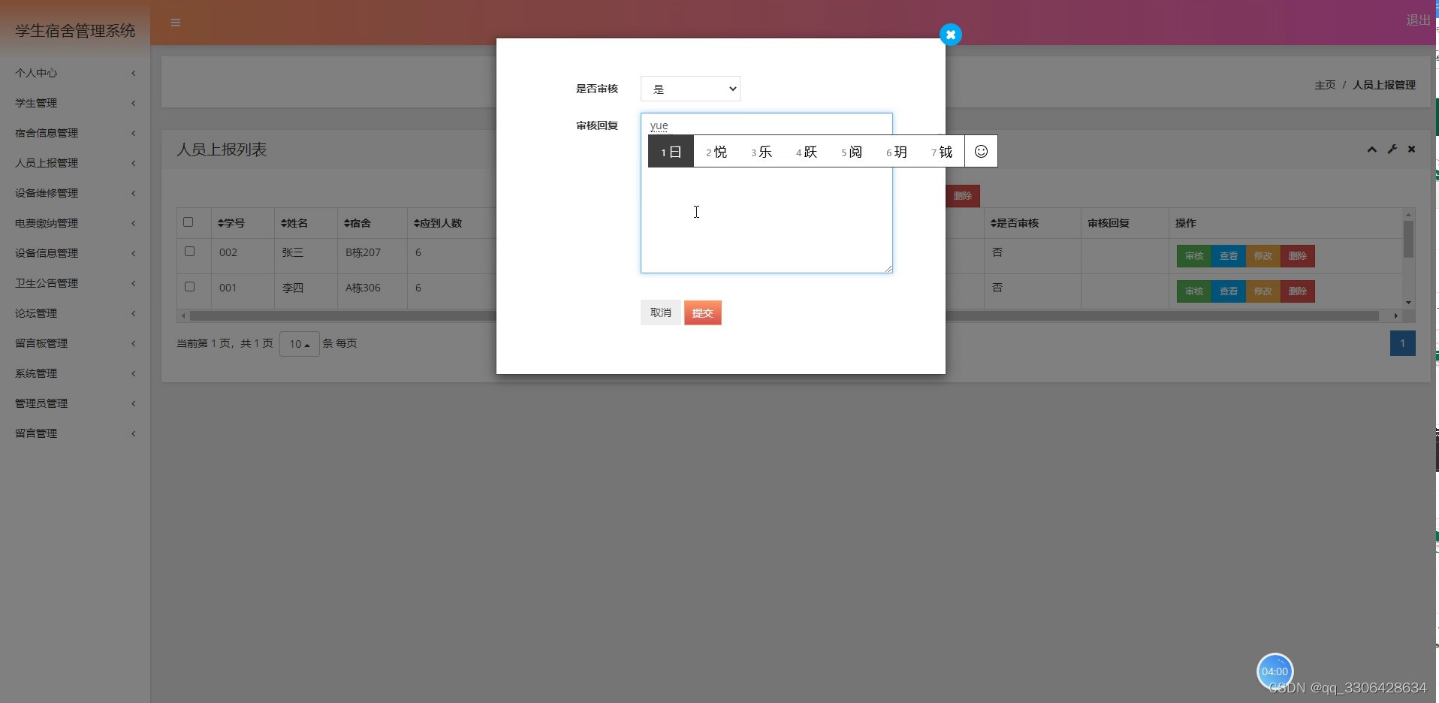The width and height of the screenshot is (1439, 703).
Task: Check the row checkbox for student 001
Action: (189, 287)
